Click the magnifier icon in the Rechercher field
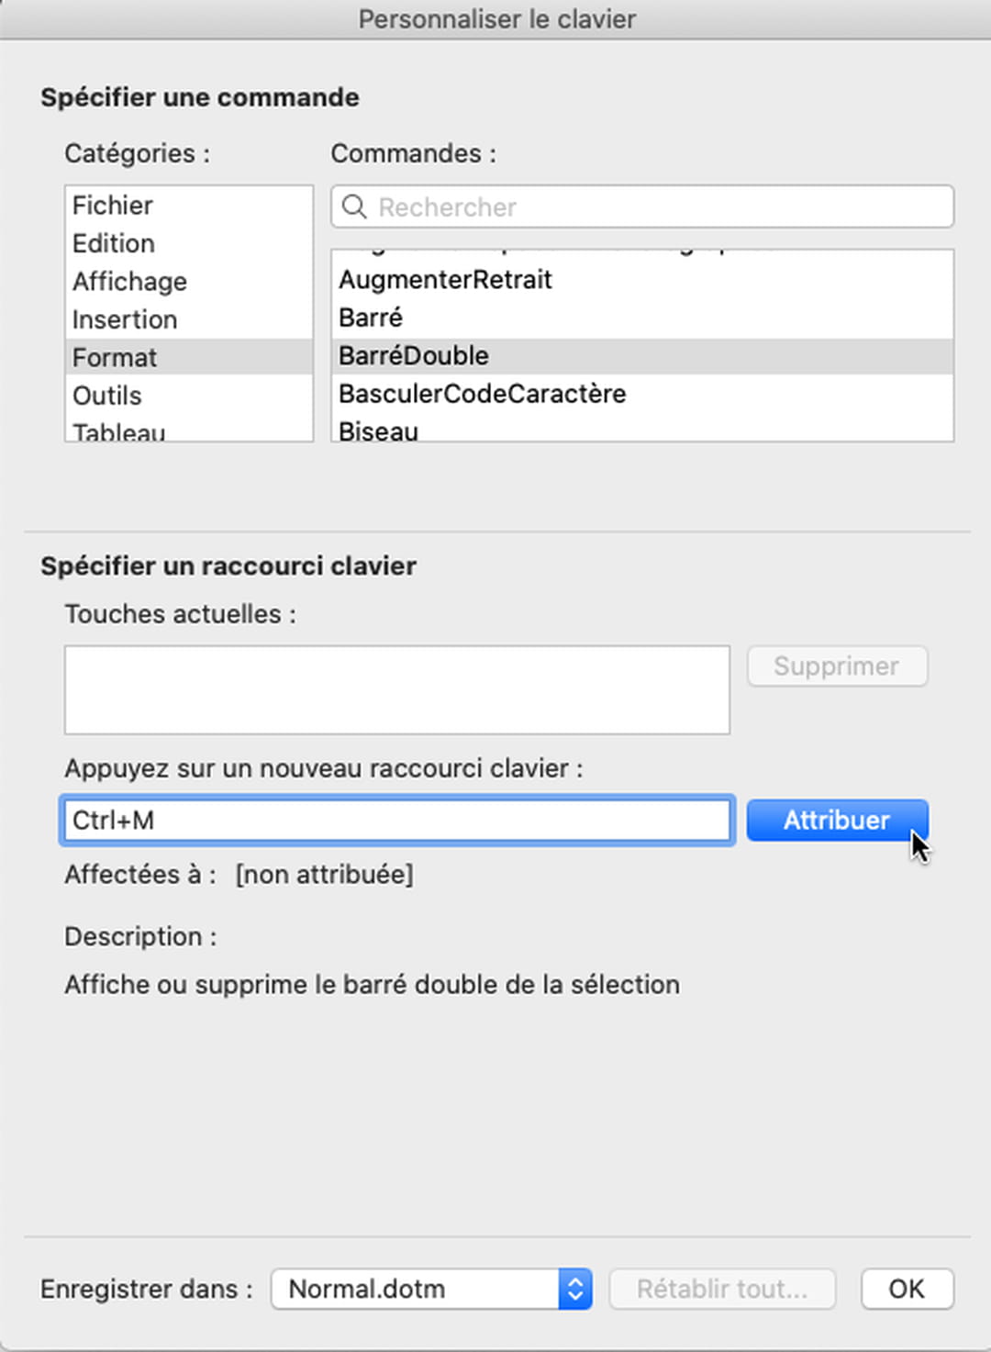Image resolution: width=991 pixels, height=1352 pixels. pyautogui.click(x=354, y=207)
